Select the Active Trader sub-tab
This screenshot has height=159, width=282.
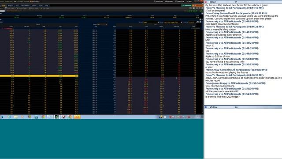pos(33,8)
